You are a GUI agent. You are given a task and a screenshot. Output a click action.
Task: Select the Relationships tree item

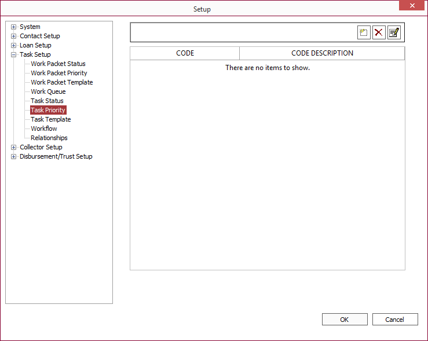pyautogui.click(x=49, y=138)
